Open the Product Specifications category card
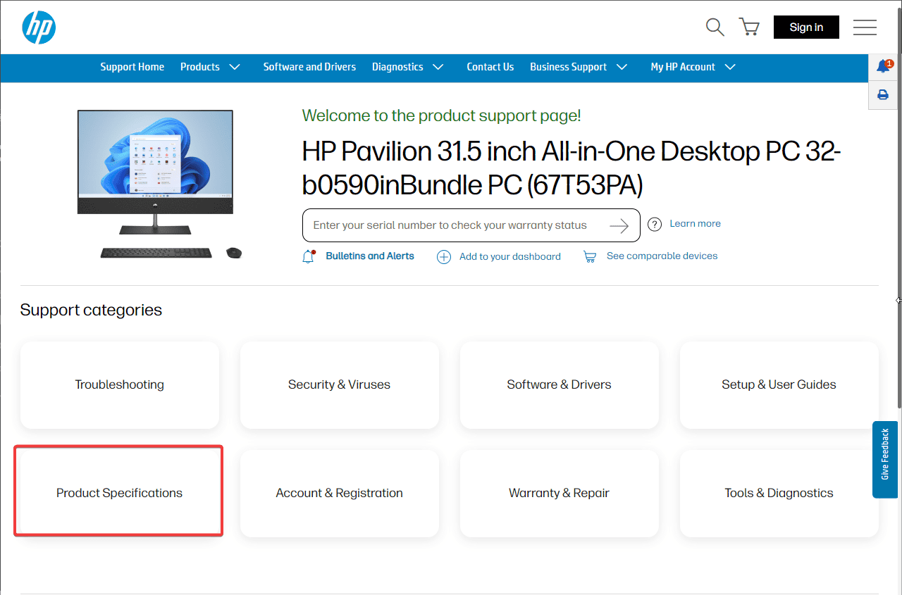Viewport: 902px width, 595px height. pos(120,493)
